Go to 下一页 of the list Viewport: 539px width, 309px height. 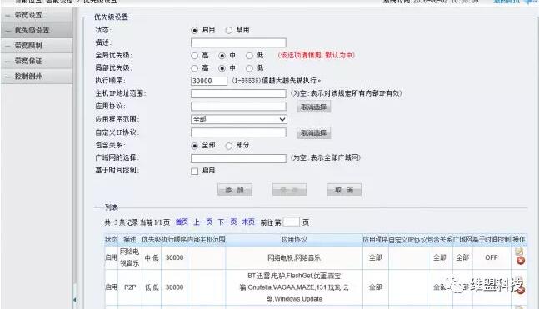227,222
